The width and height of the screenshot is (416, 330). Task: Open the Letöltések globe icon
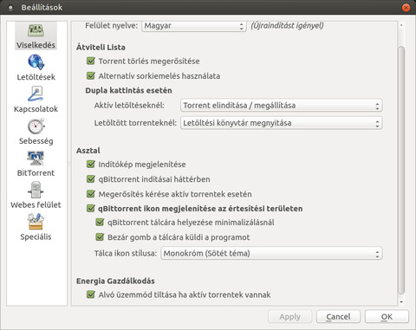tap(36, 62)
